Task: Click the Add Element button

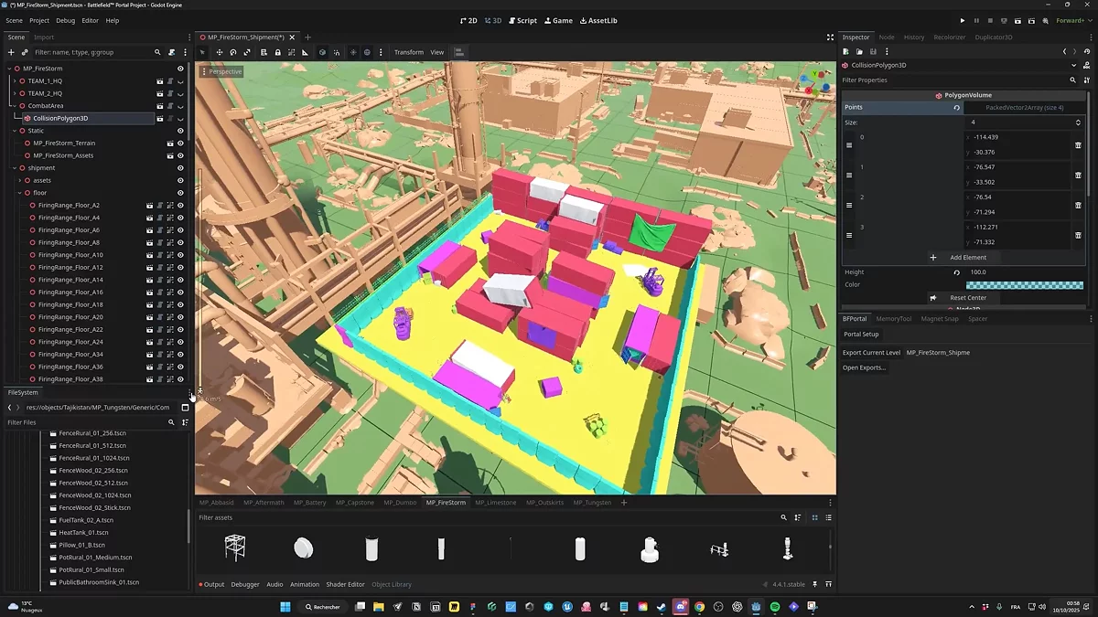Action: (961, 258)
